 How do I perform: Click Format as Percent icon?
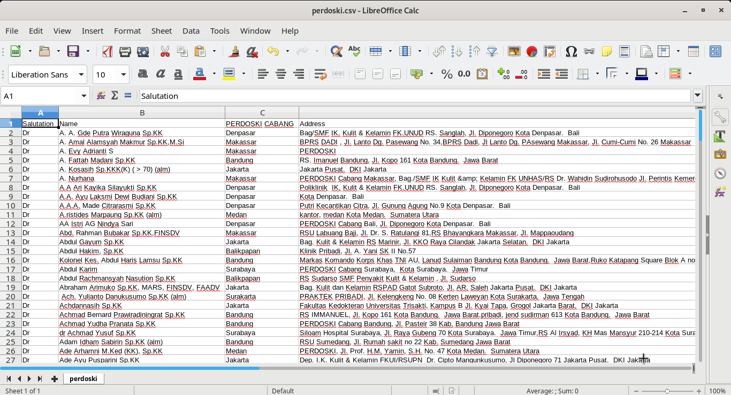447,74
